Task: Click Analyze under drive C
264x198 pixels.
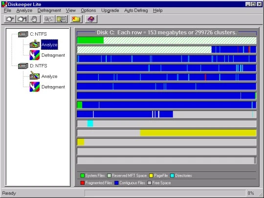Action: click(49, 44)
